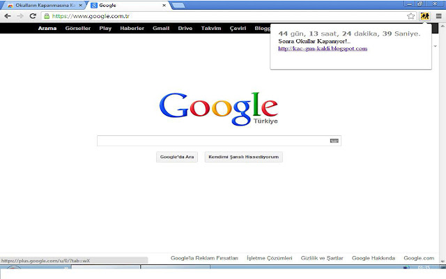
Task: Open the school countdown extension icon
Action: click(x=424, y=16)
